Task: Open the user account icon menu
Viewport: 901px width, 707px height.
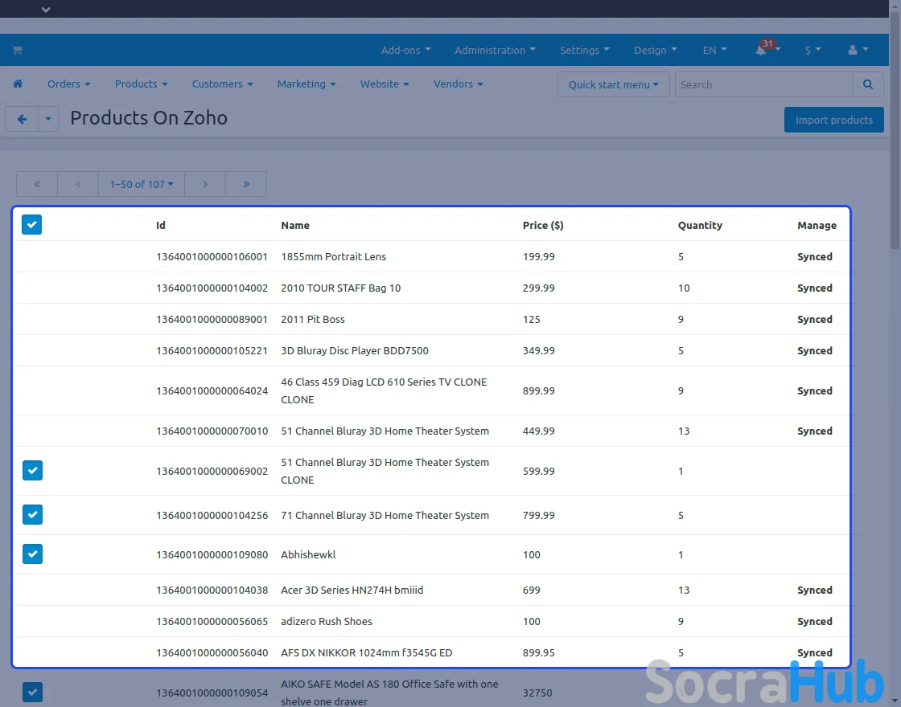Action: pos(858,50)
